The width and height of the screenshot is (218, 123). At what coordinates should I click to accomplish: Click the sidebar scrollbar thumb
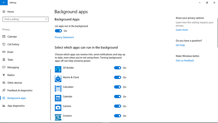pos(50,95)
